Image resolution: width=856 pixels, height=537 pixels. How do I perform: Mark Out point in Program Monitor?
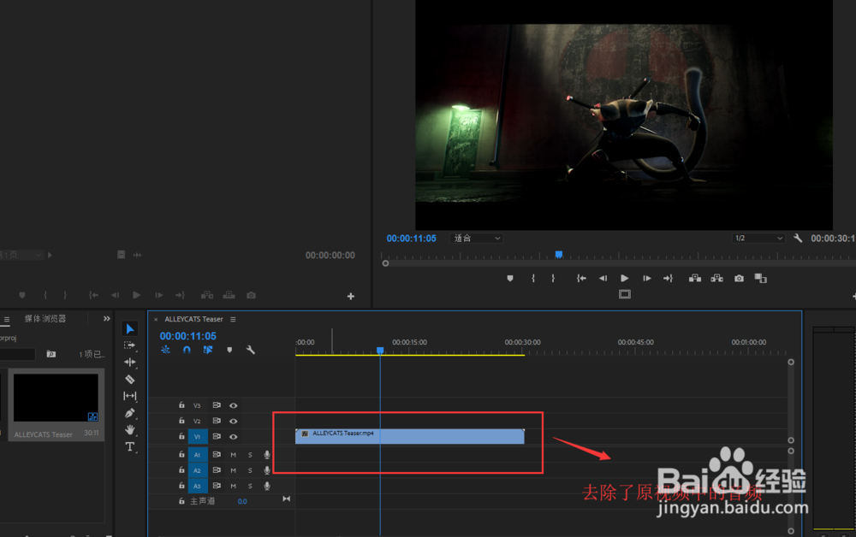[553, 279]
